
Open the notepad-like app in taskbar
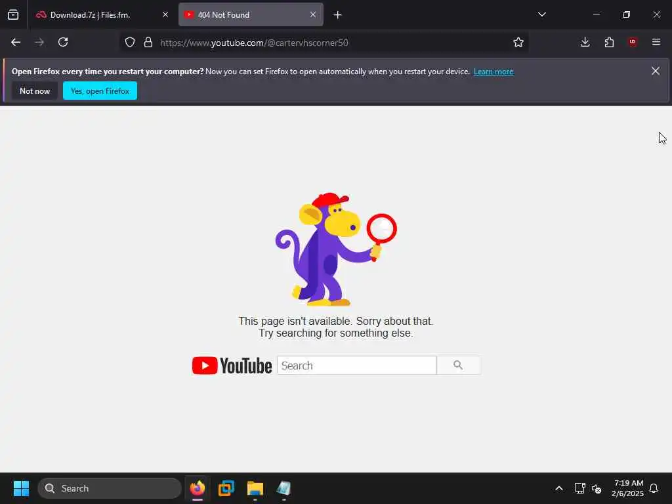tap(283, 488)
